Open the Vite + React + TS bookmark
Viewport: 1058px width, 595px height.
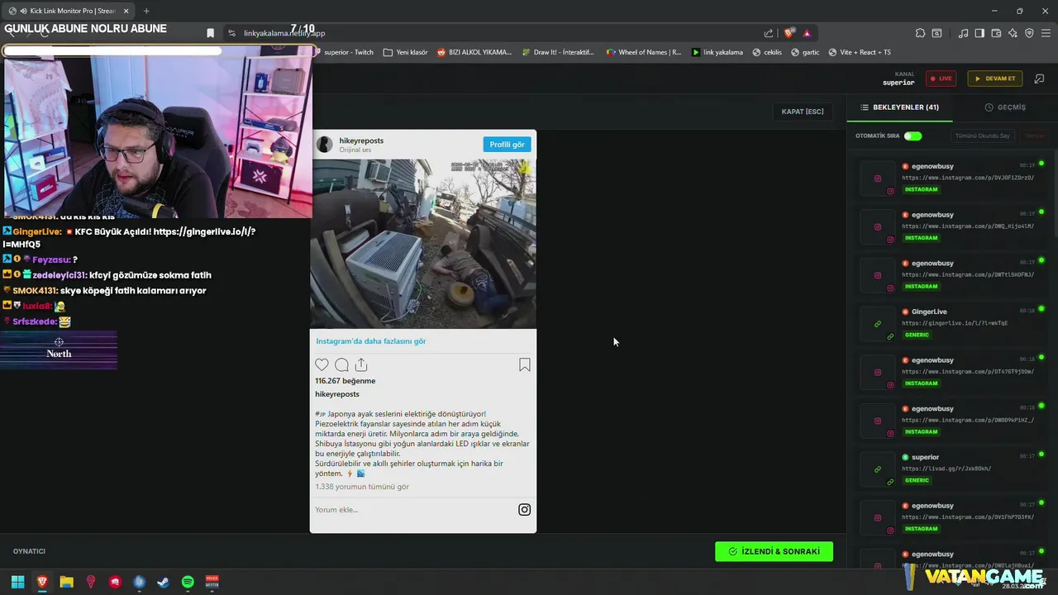(860, 52)
